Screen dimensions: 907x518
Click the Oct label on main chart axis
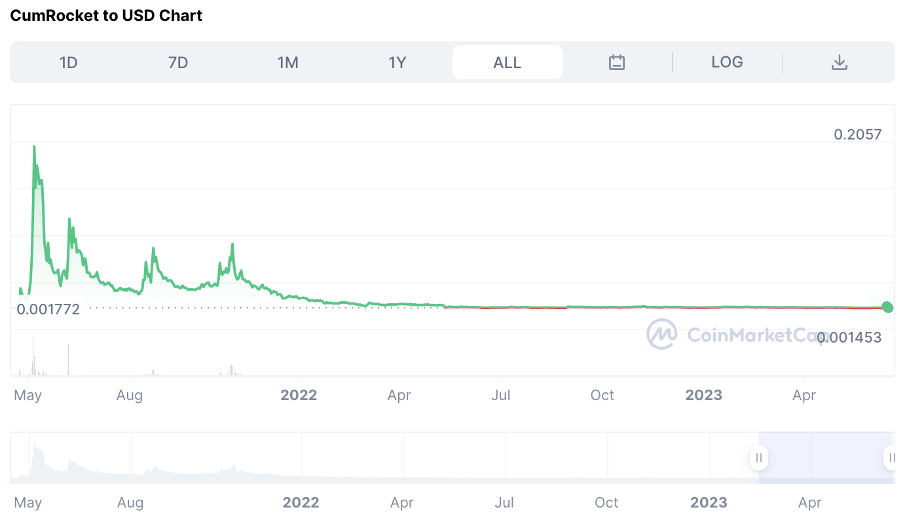[x=602, y=396]
